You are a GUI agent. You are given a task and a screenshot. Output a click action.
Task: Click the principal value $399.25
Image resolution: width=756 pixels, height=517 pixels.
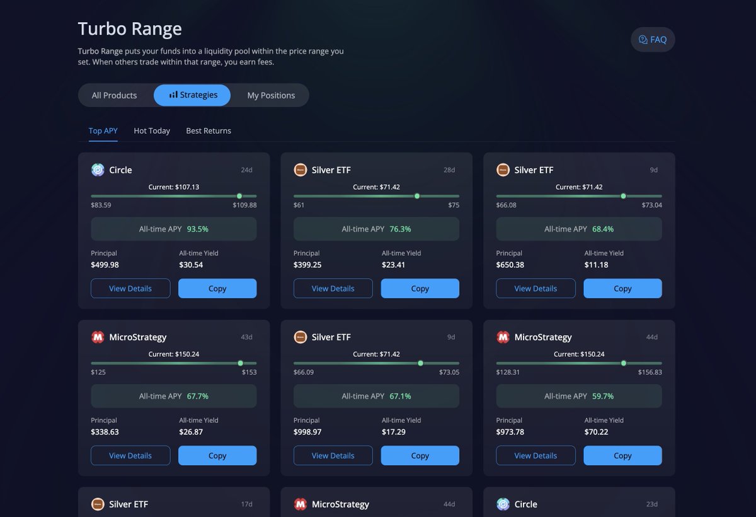tap(307, 265)
